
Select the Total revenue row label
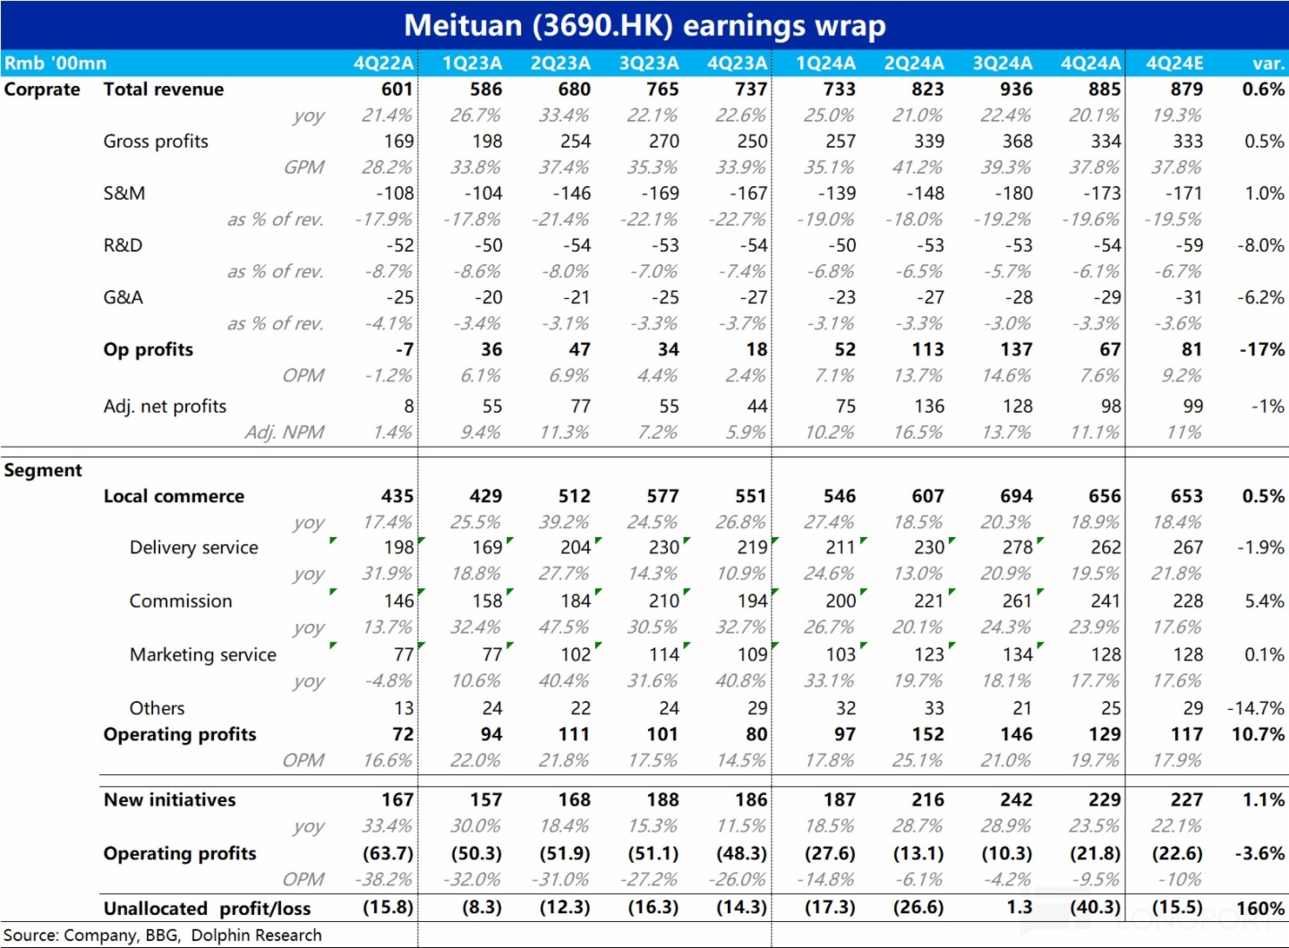click(x=164, y=90)
